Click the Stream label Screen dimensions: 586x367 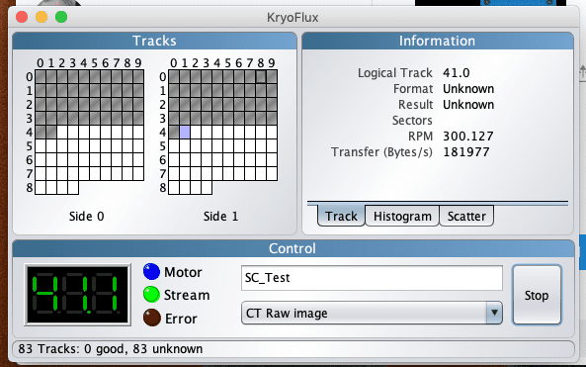187,295
